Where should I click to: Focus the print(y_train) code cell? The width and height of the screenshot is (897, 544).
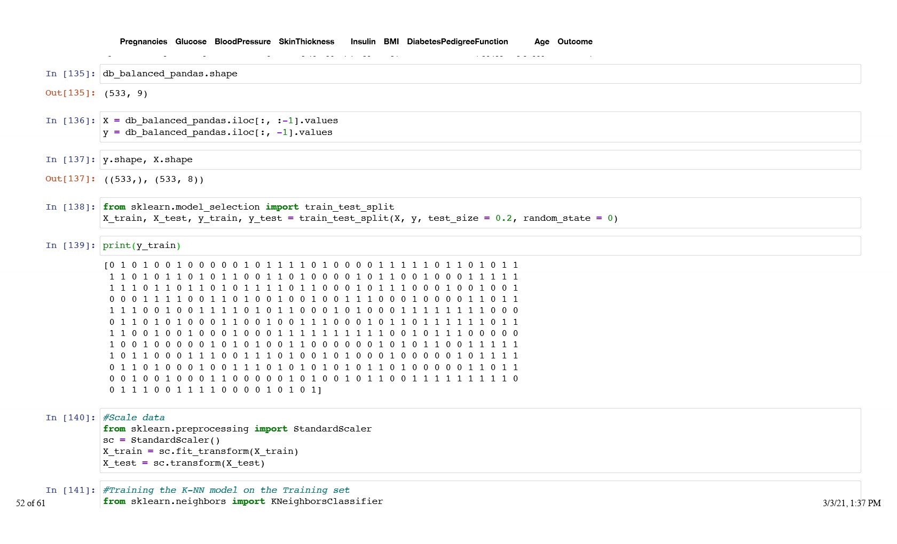[x=479, y=246]
